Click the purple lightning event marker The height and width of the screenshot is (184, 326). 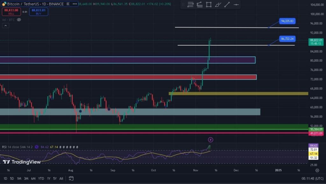(x=210, y=140)
